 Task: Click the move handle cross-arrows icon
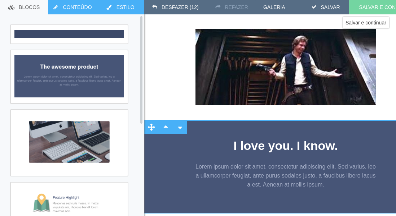(151, 127)
